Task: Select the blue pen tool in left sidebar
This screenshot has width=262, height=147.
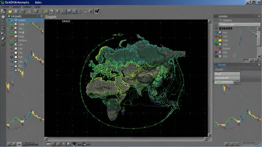Action: pyautogui.click(x=3, y=39)
